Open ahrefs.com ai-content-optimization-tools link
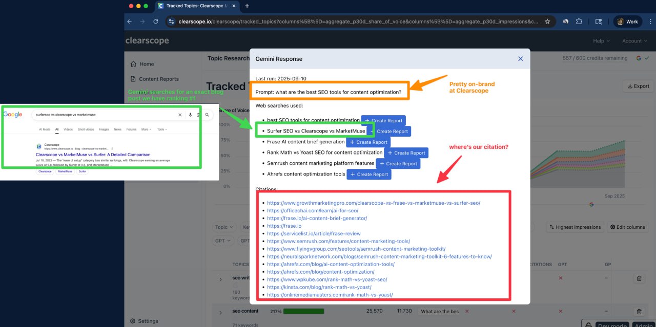 331,265
